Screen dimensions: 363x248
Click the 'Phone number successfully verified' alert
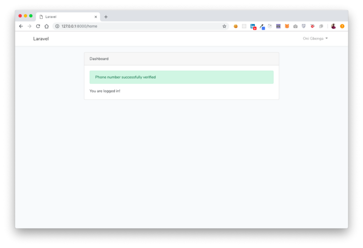181,77
